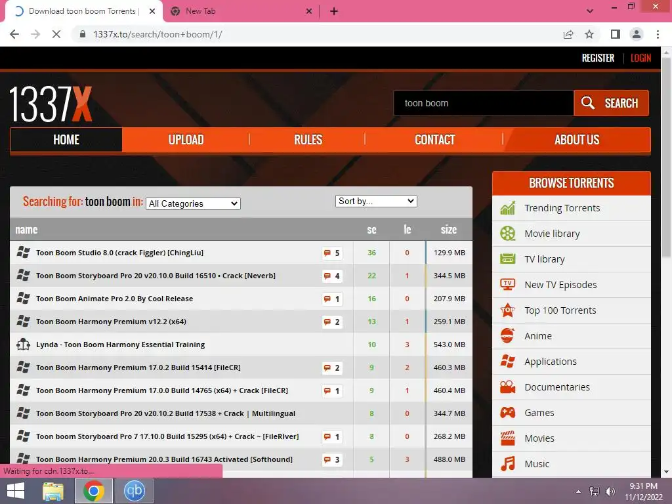Show hidden system tray icons
The width and height of the screenshot is (672, 504).
tap(579, 492)
